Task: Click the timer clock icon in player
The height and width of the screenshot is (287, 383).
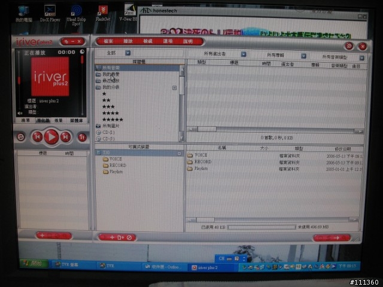Action: (x=83, y=51)
